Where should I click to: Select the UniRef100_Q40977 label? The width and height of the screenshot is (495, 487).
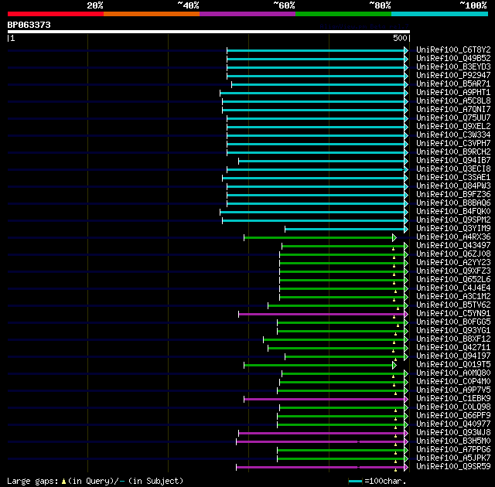pyautogui.click(x=453, y=424)
